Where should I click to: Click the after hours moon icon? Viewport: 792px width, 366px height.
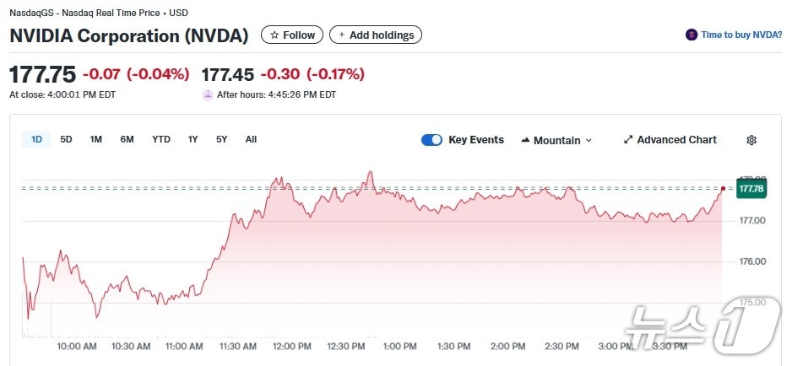tap(208, 95)
